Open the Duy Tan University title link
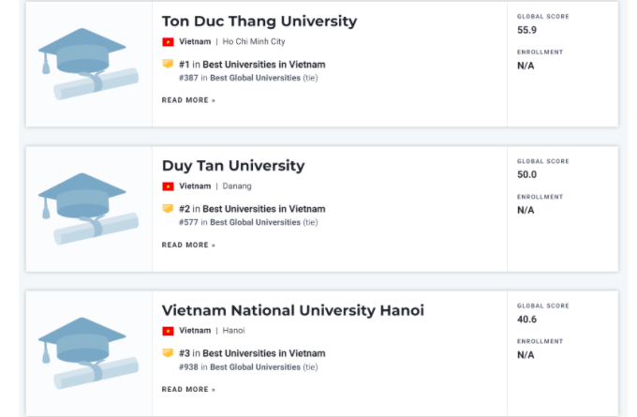 coord(232,166)
